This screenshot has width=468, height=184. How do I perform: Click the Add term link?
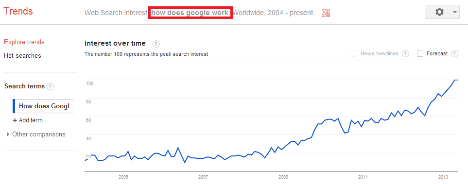point(31,120)
